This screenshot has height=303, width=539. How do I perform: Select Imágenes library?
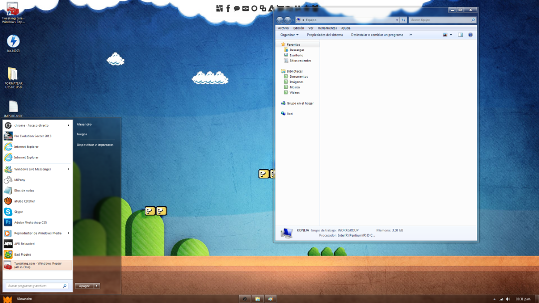pos(294,82)
